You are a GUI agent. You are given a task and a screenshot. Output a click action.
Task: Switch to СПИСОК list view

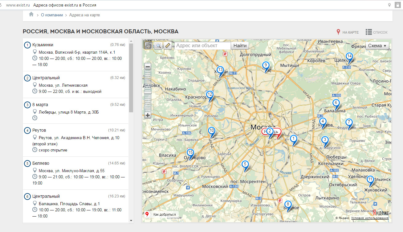[377, 32]
